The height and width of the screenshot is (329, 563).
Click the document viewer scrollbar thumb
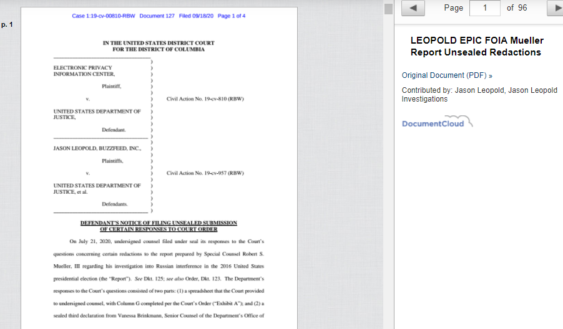point(388,9)
